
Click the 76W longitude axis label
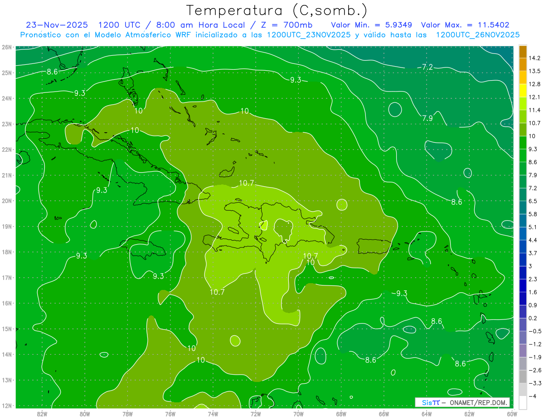(x=170, y=414)
